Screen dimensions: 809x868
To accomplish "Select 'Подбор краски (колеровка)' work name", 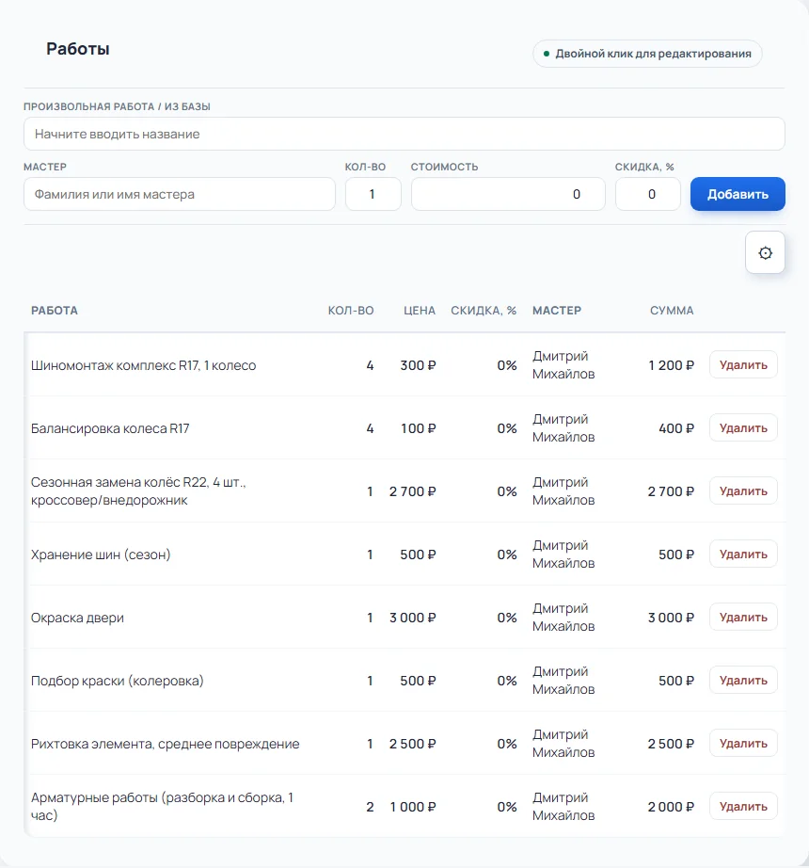I will pos(118,681).
